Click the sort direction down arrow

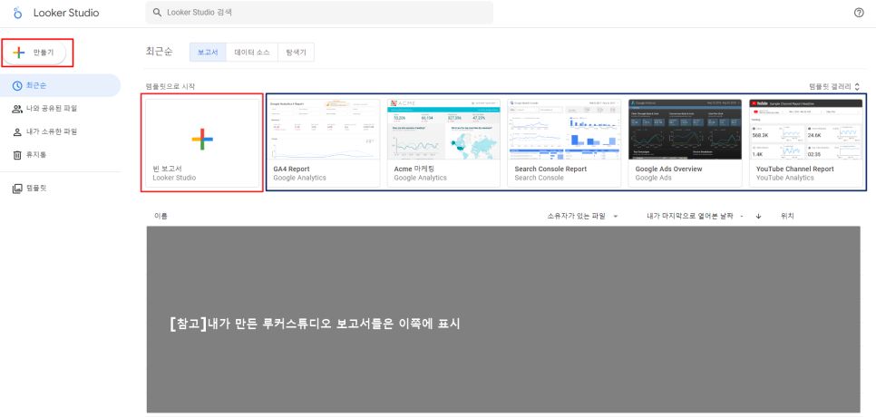(x=759, y=216)
